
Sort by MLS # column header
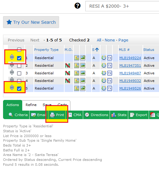pyautogui.click(x=124, y=50)
